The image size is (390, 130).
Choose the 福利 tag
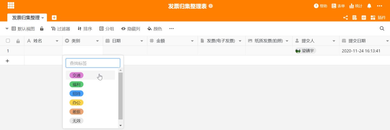(76, 84)
